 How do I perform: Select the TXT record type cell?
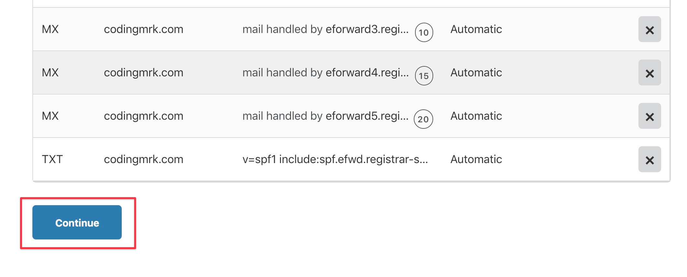click(x=52, y=160)
